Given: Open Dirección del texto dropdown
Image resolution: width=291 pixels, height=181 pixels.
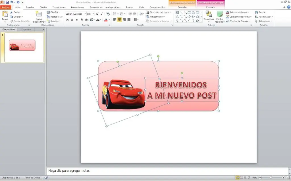Looking at the screenshot, I should [x=158, y=12].
